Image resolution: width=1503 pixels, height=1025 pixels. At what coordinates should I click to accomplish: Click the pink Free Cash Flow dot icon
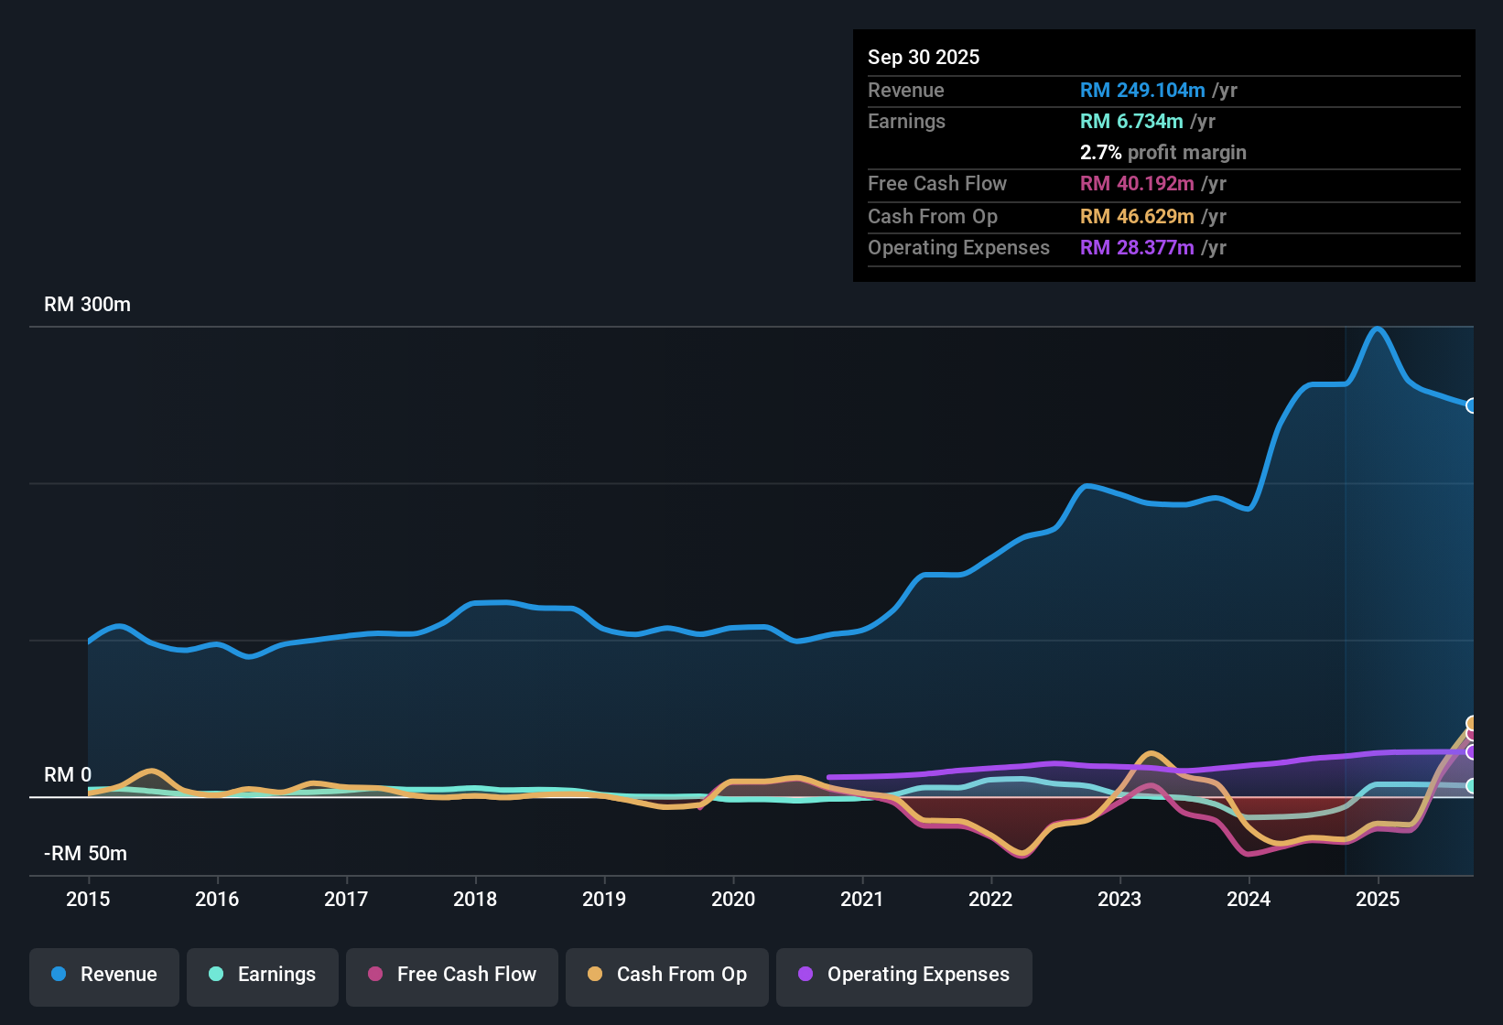coord(374,975)
